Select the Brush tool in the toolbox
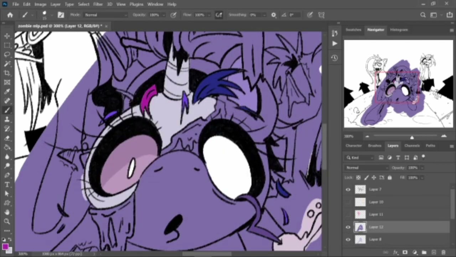This screenshot has height=257, width=456. [x=7, y=110]
